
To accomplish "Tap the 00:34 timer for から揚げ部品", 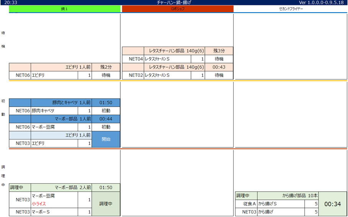I will pos(332,204).
